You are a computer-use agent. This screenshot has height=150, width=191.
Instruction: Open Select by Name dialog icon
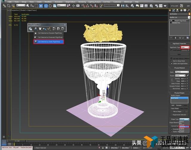point(32,6)
